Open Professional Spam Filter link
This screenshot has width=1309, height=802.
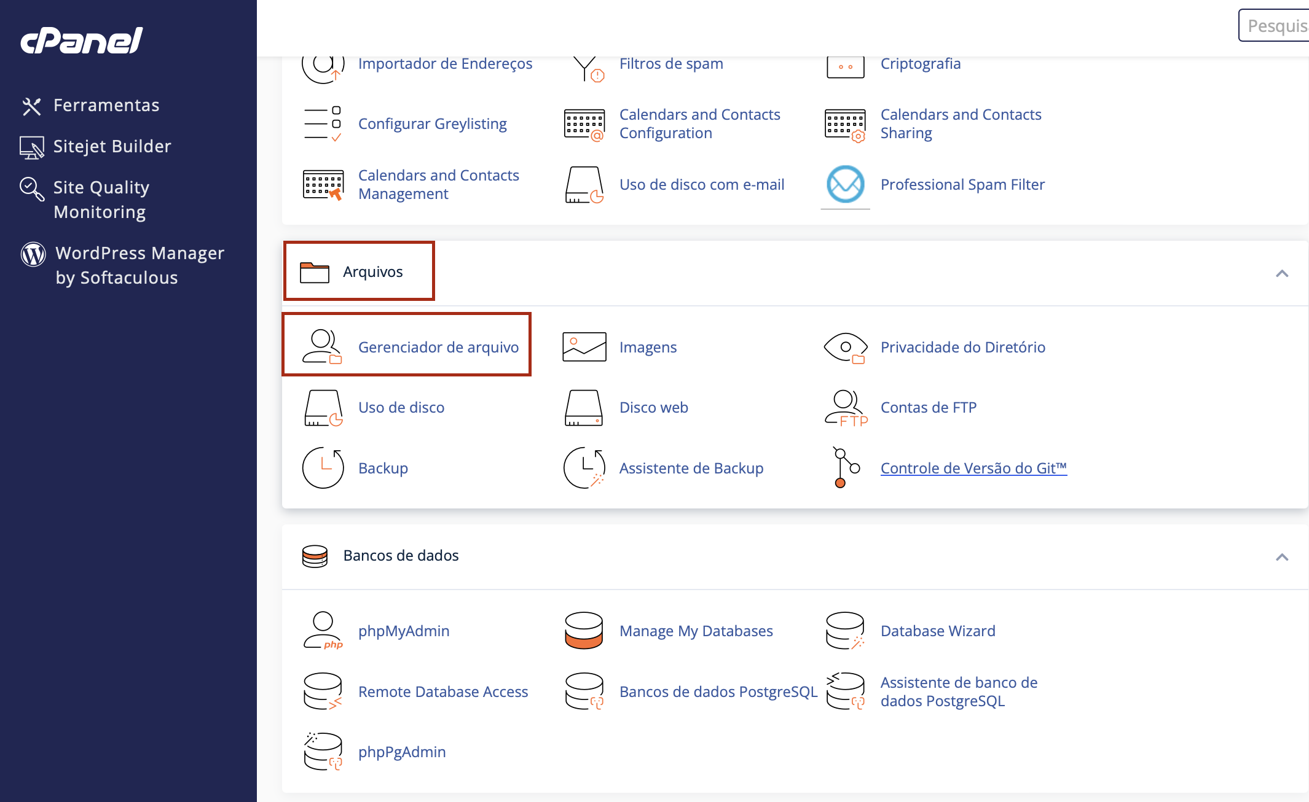tap(962, 185)
